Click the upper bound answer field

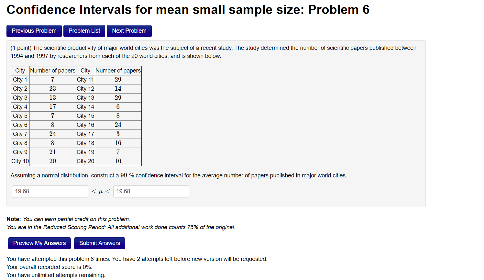151,191
